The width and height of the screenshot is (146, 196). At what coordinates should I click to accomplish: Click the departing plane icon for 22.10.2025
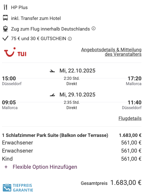52,71
